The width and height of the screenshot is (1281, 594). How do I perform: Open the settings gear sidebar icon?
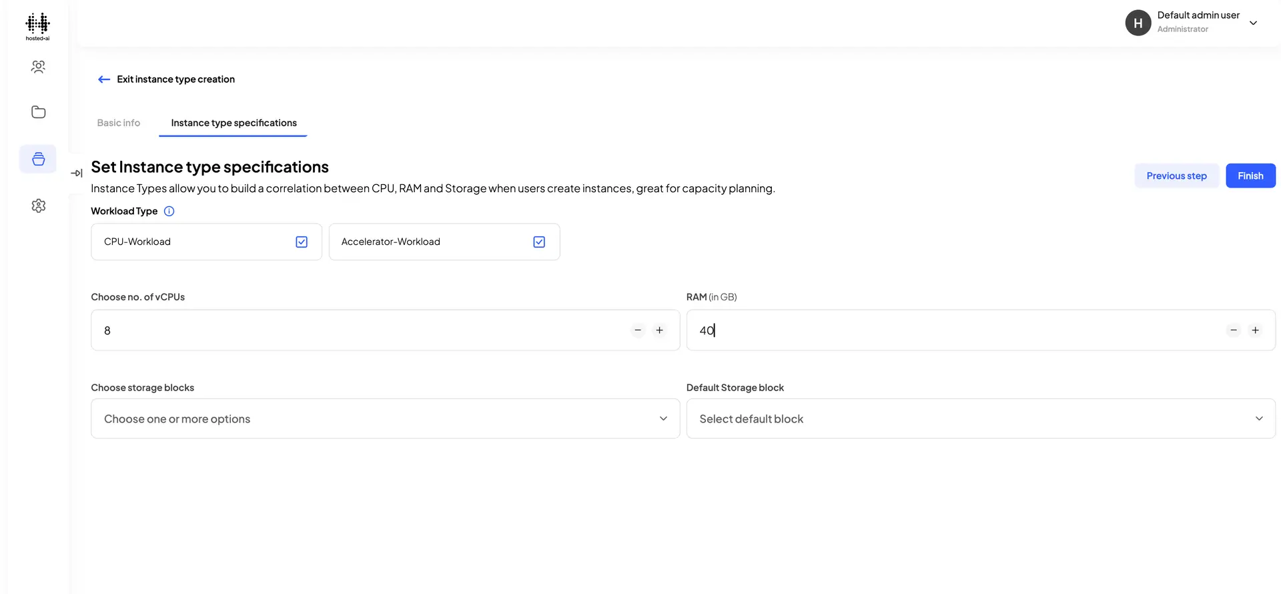[39, 206]
